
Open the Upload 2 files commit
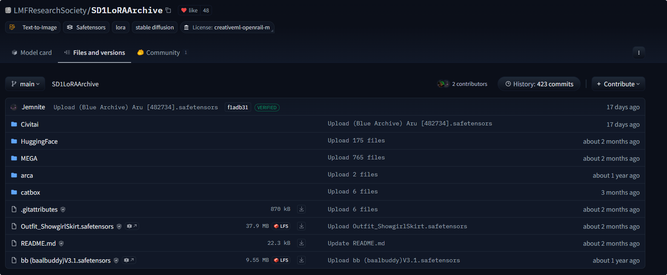(x=353, y=175)
